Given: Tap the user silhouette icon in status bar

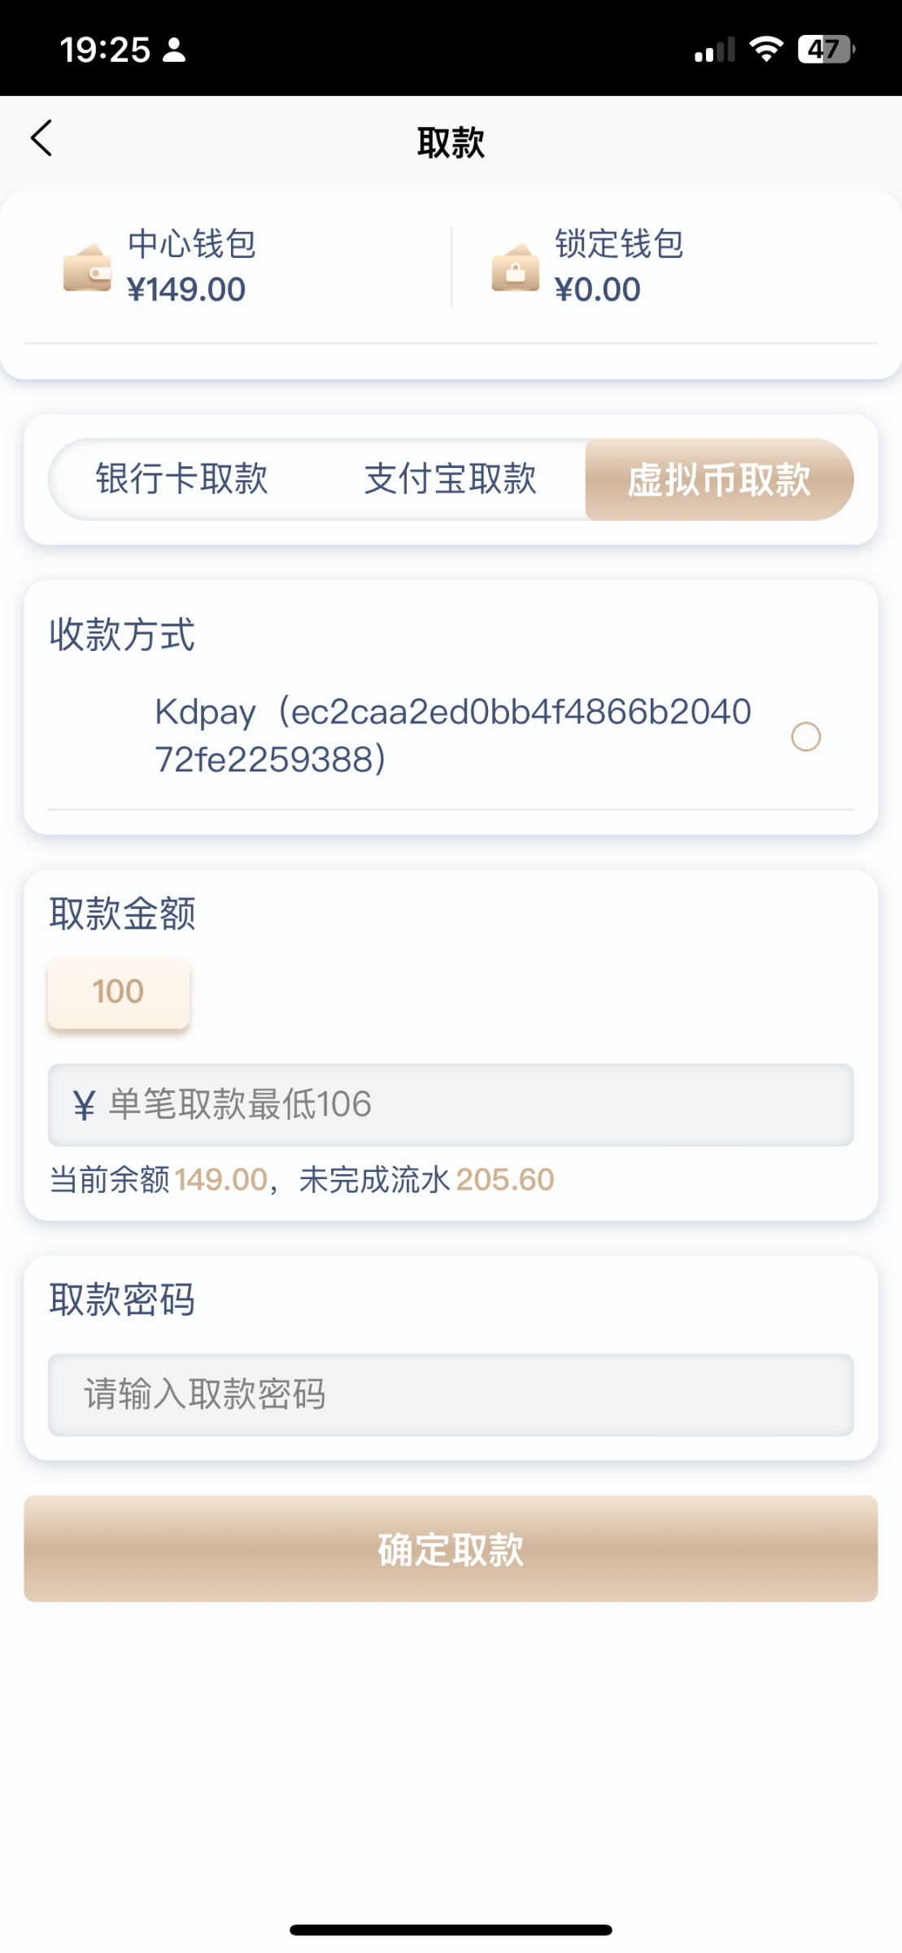Looking at the screenshot, I should tap(173, 49).
